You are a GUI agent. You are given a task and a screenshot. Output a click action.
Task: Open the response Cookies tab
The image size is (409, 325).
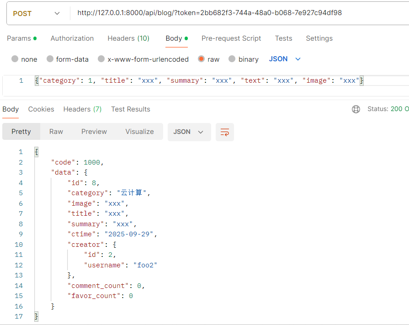pyautogui.click(x=41, y=109)
